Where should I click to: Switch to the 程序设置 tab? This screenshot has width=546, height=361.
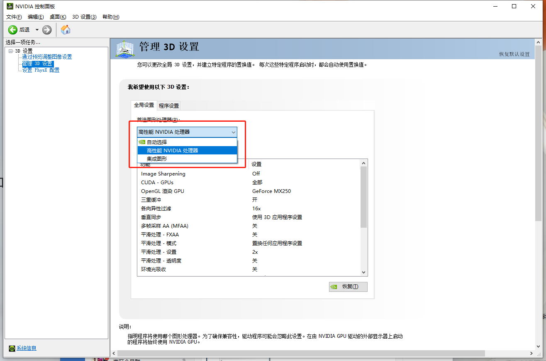point(169,106)
